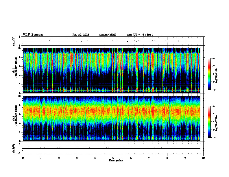Select the ch.1 spectrogram color bar
229x177 pixels.
pos(209,74)
